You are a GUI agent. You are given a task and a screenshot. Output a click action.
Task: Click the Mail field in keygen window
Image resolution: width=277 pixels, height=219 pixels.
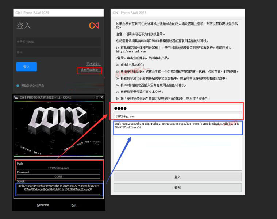58,168
